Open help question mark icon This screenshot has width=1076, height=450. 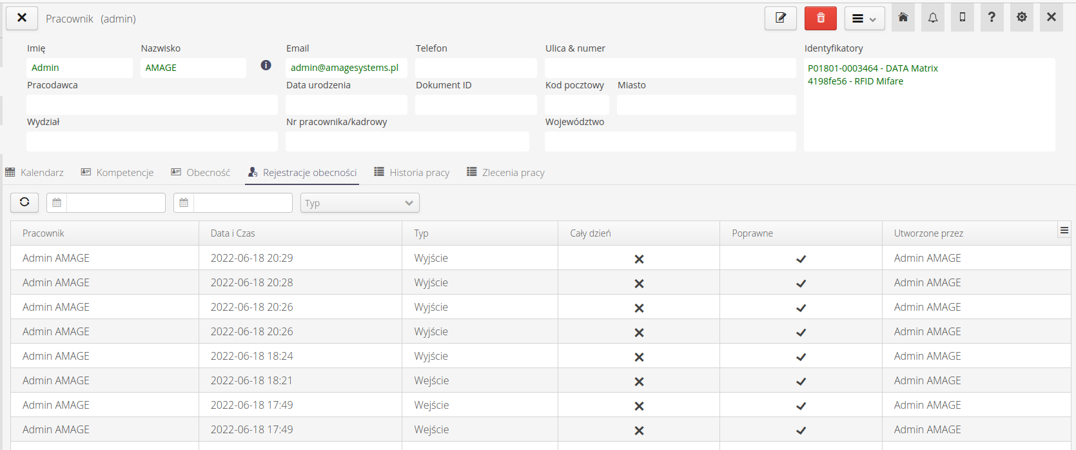[x=992, y=17]
